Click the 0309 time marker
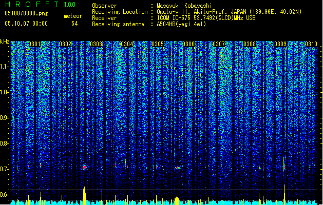Image resolution: width=323 pixels, height=205 pixels. coord(280,44)
